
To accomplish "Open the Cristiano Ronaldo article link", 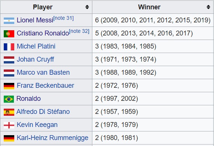I will point(43,33).
